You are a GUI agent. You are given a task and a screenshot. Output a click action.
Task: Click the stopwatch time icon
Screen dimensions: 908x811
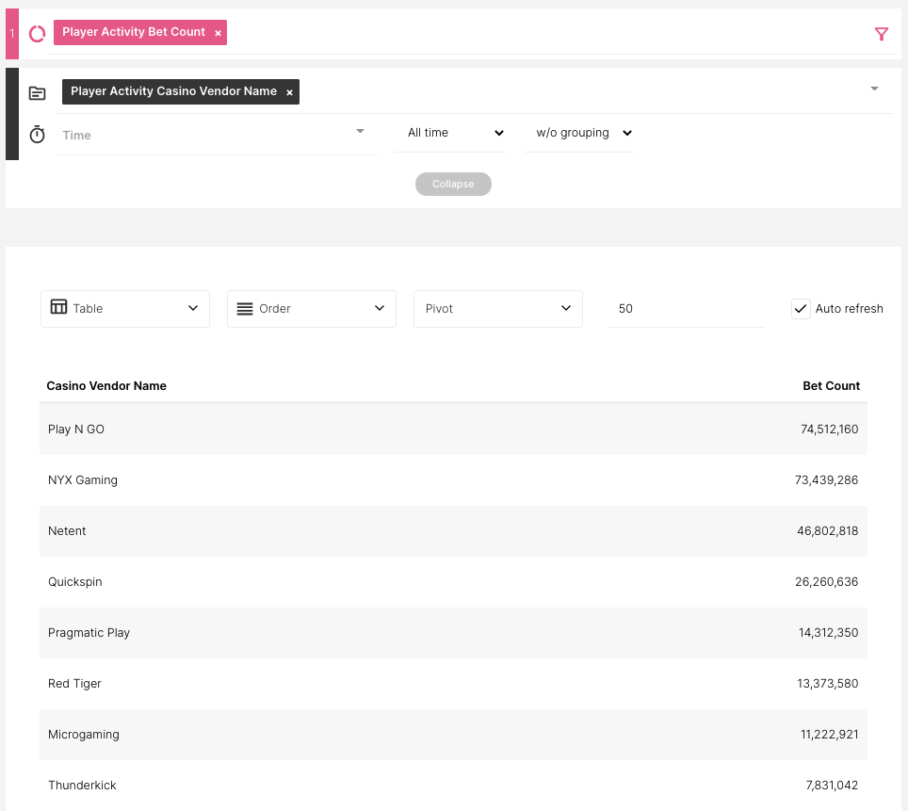coord(38,135)
